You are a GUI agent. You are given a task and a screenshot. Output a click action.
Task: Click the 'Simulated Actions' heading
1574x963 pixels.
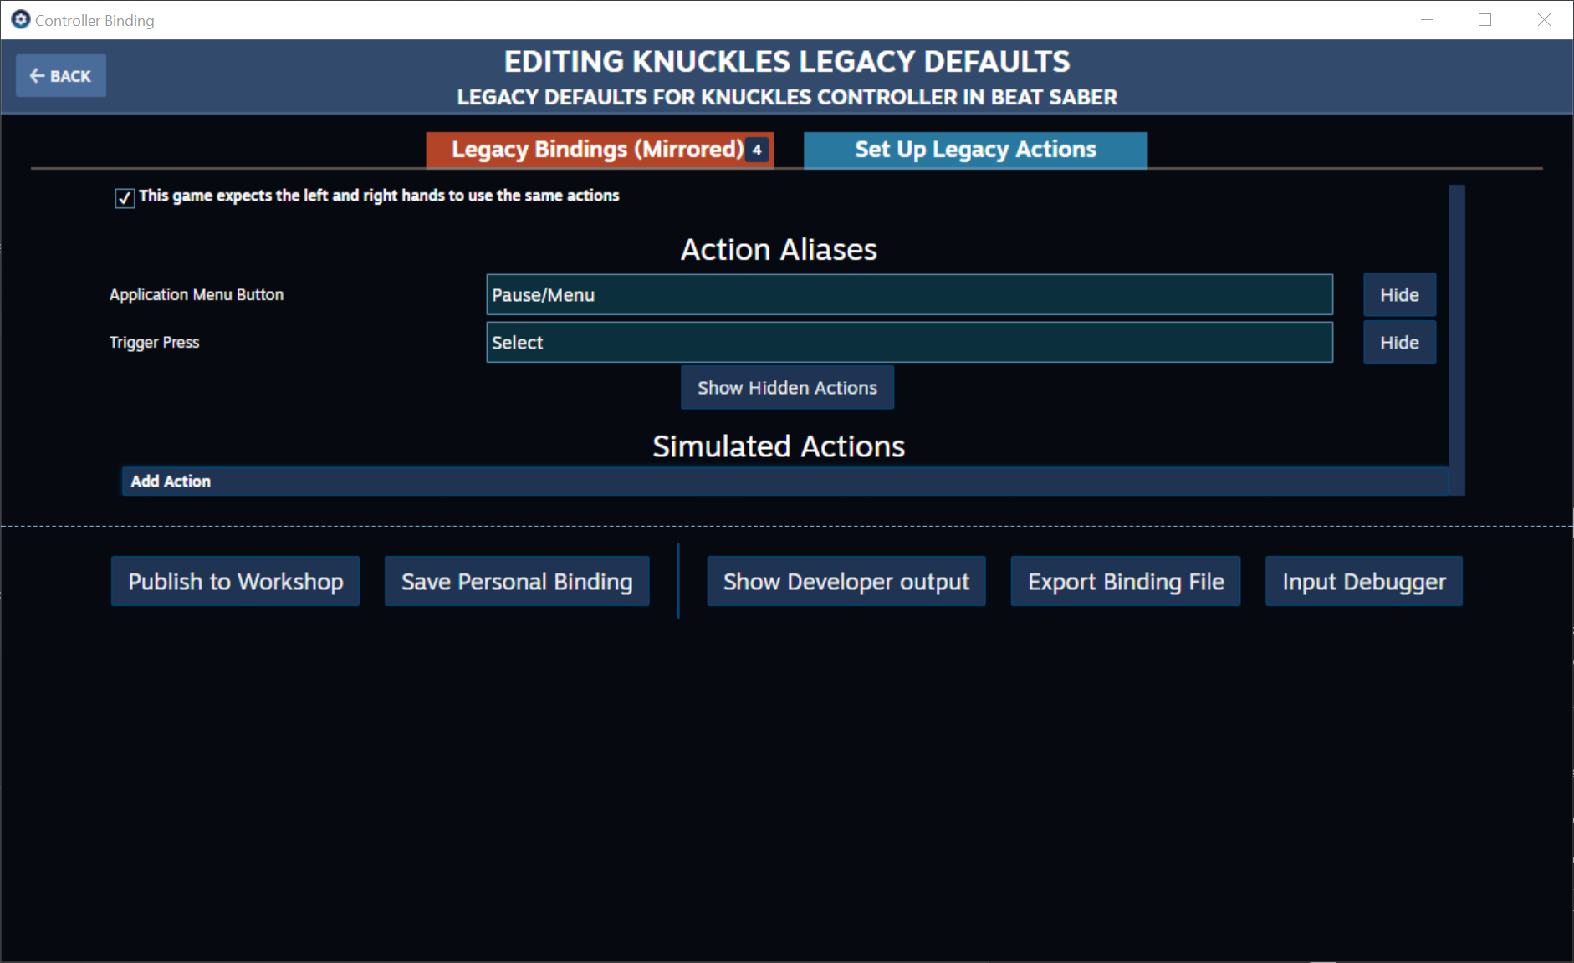tap(779, 446)
